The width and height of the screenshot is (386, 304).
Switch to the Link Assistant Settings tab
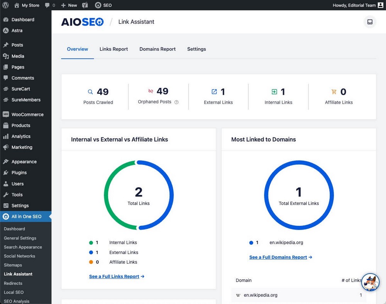click(196, 49)
